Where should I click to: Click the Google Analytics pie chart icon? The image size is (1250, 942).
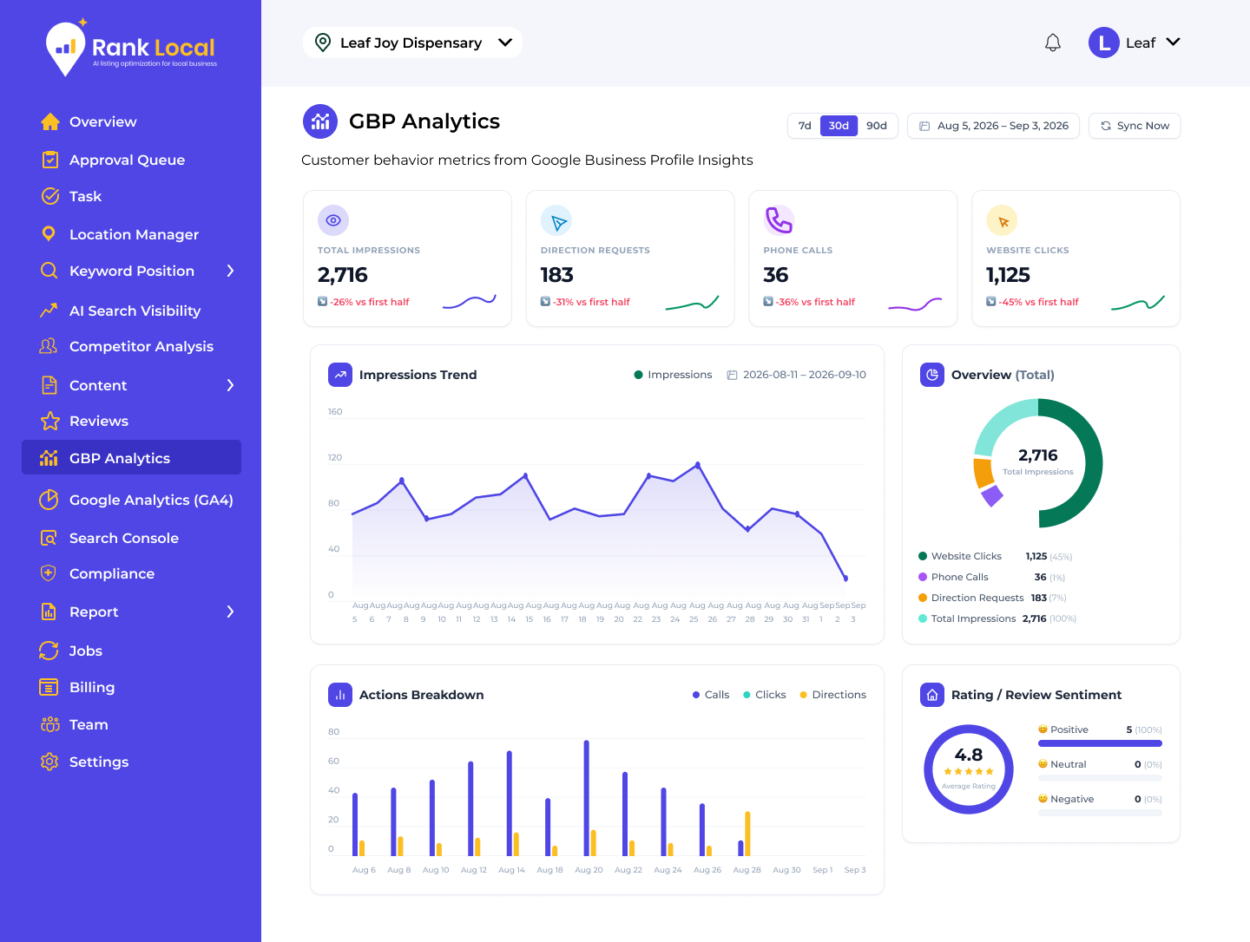[x=49, y=500]
